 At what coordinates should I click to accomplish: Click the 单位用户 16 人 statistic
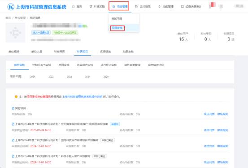click(183, 37)
